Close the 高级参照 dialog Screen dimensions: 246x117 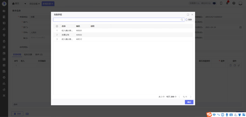pyautogui.click(x=192, y=15)
